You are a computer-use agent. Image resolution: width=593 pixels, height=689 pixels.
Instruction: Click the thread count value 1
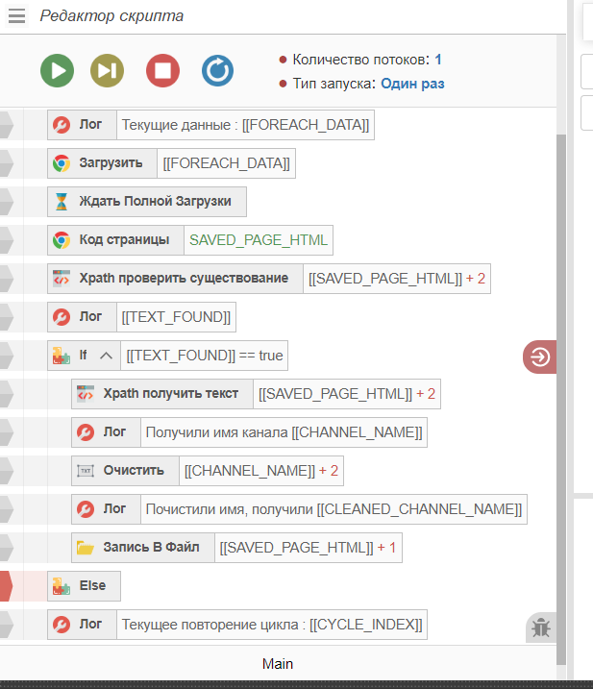pyautogui.click(x=438, y=60)
